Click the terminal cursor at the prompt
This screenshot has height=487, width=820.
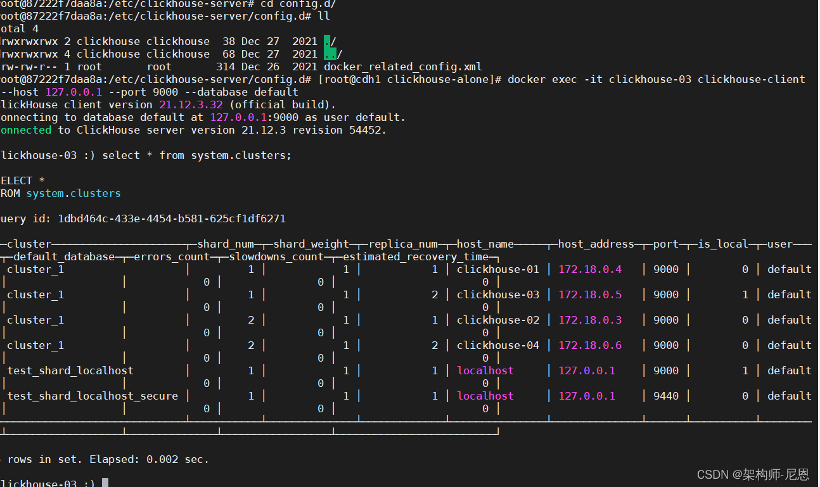coord(105,483)
